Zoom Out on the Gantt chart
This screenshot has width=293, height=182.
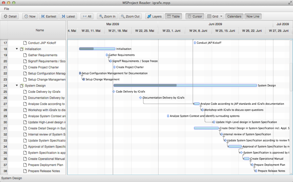tap(130, 16)
